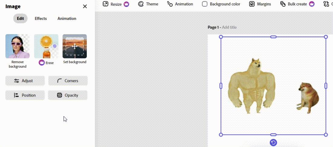Screen dimensions: 333x147
Task: Click the bottom edge middle handle
Action: click(x=273, y=135)
